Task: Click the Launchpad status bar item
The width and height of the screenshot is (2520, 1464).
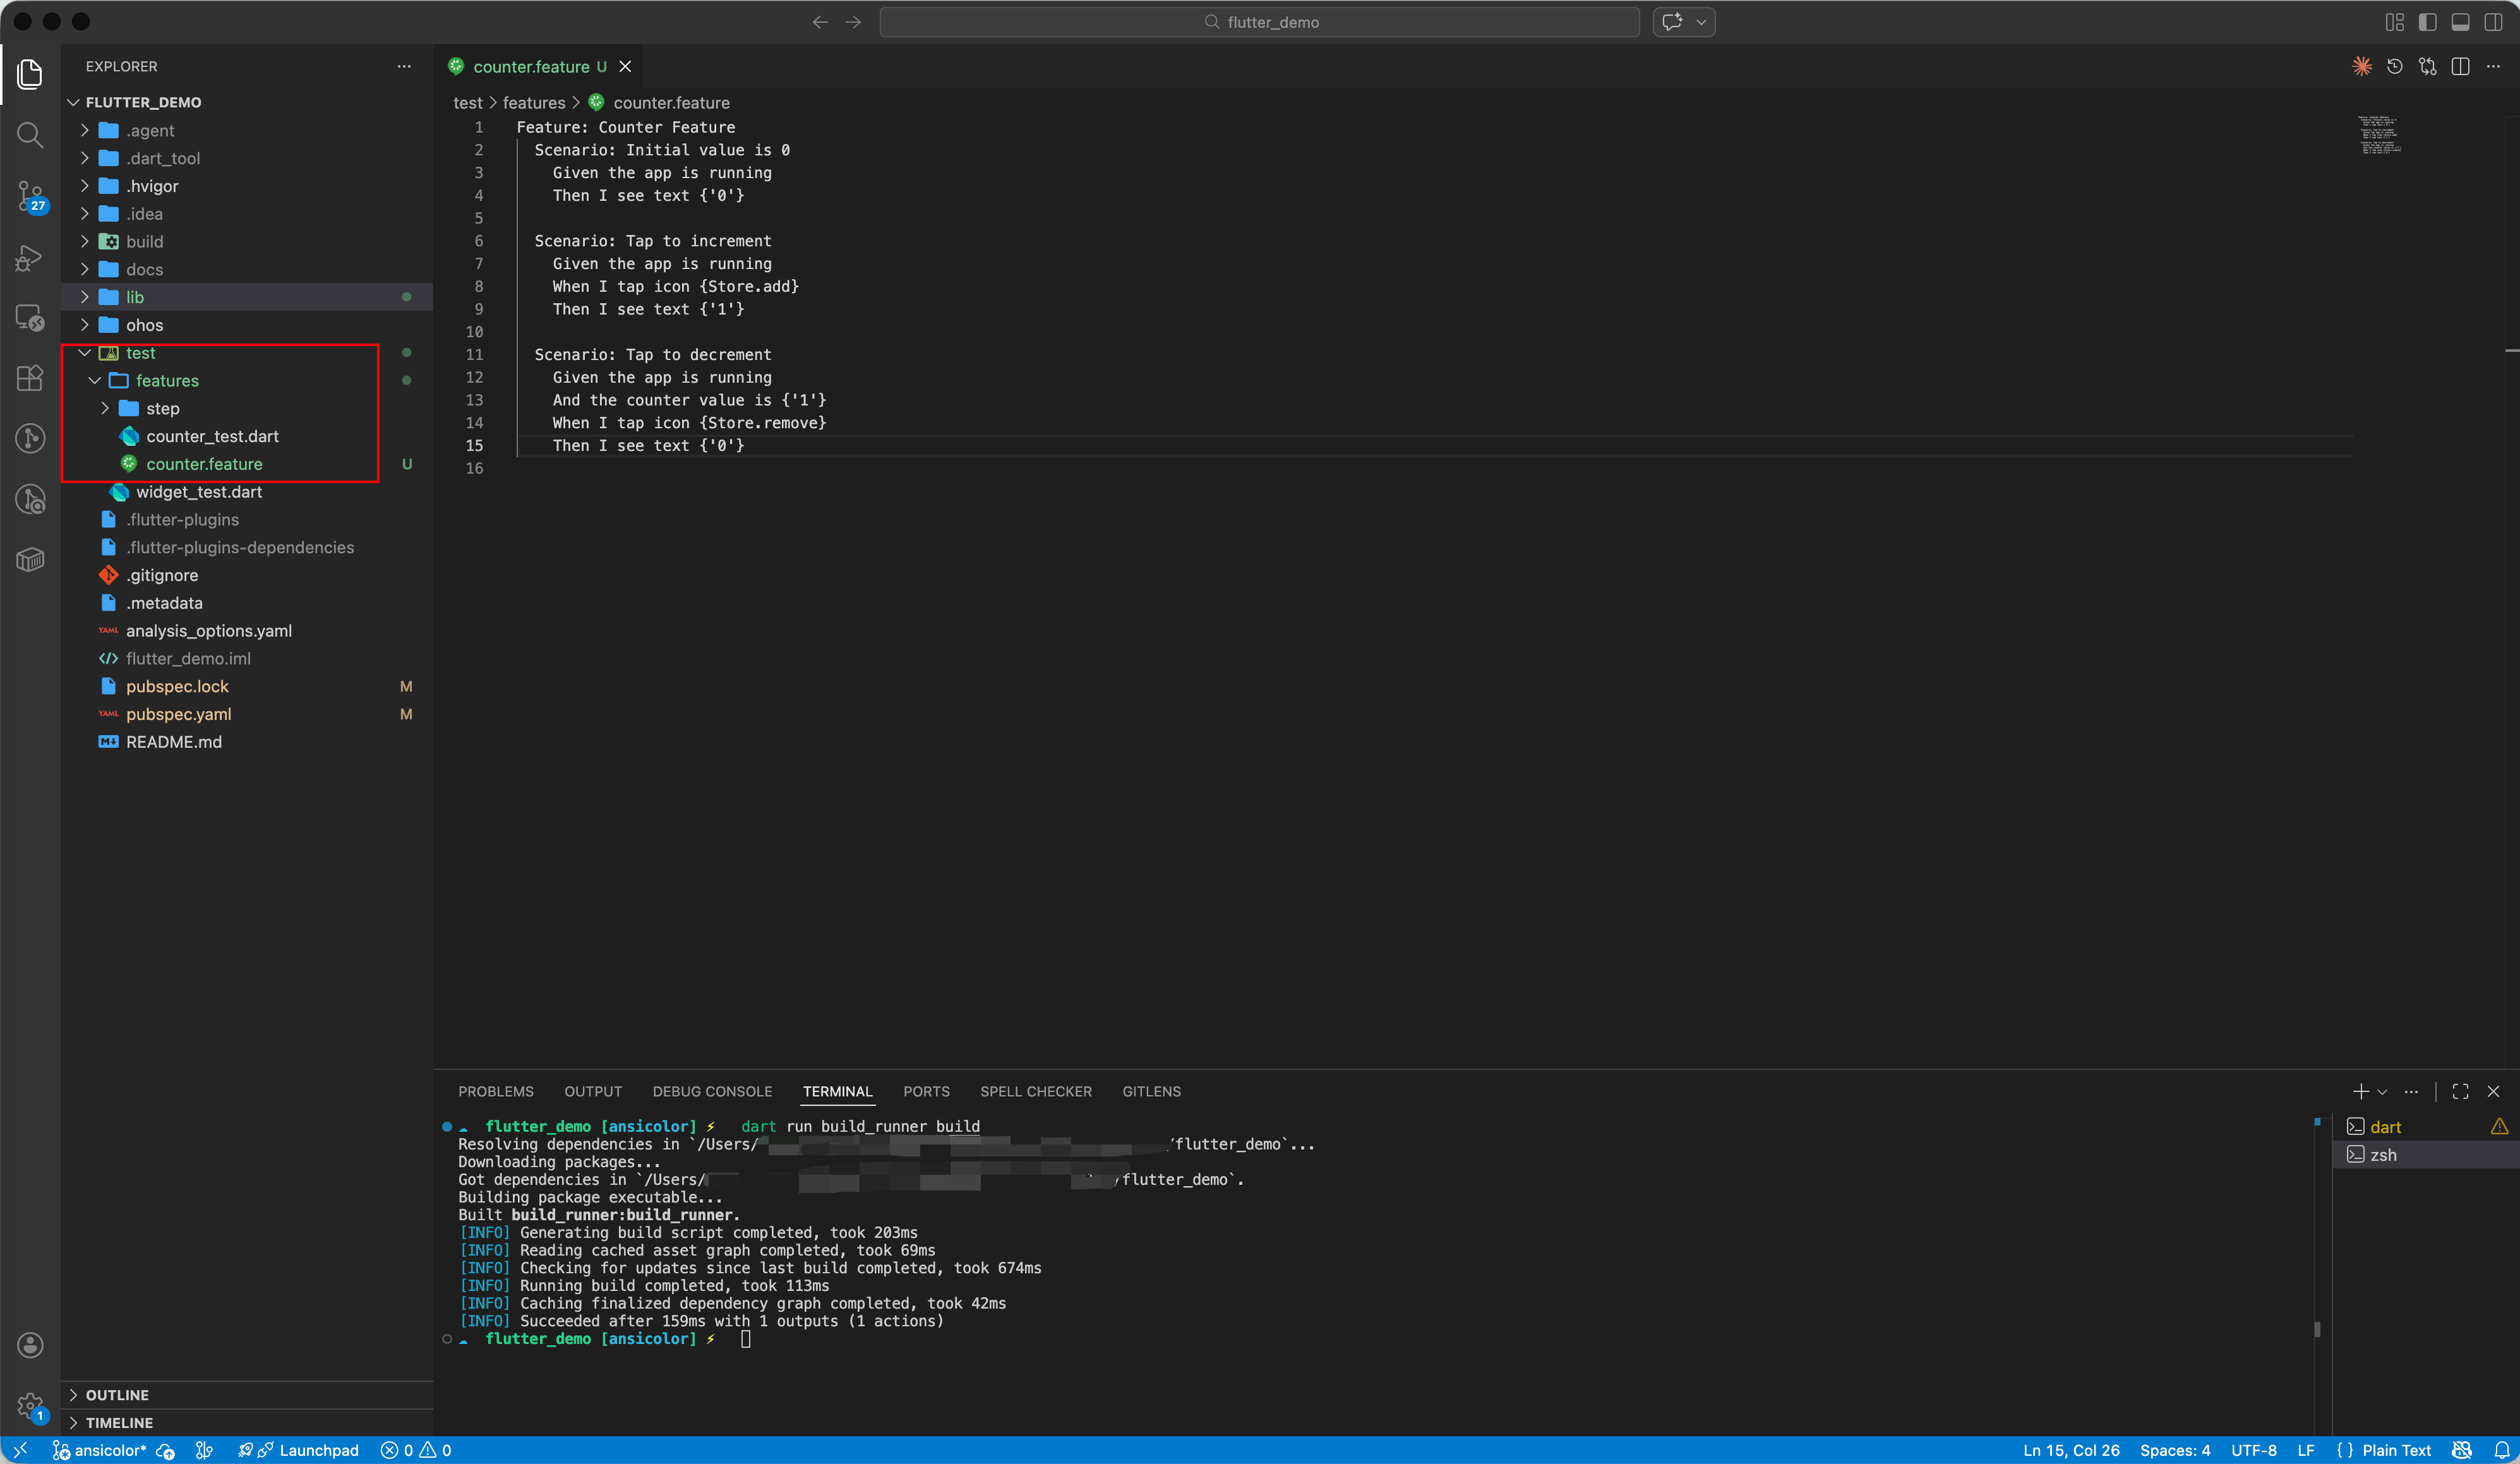Action: point(318,1450)
